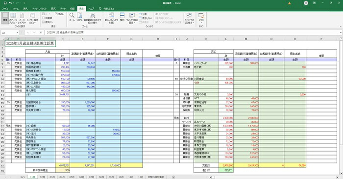Switch to the 06月 sheet tab
The image size is (343, 179).
pos(82,177)
